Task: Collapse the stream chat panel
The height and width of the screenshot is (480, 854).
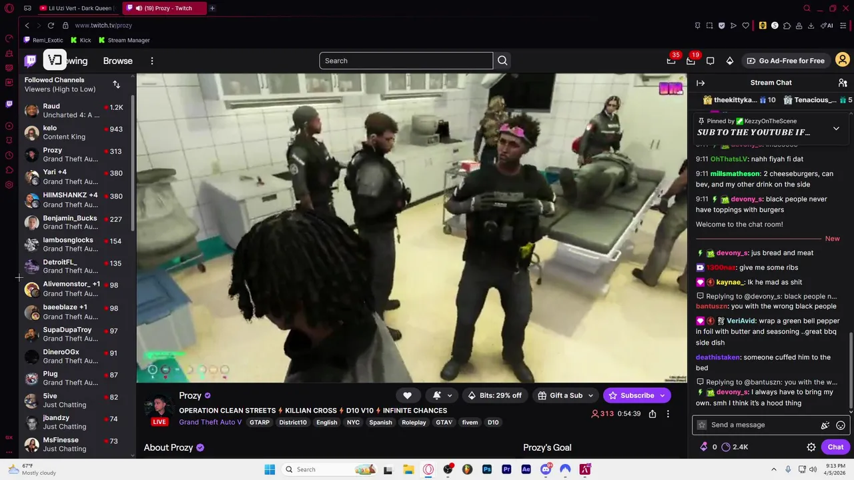Action: click(x=701, y=83)
